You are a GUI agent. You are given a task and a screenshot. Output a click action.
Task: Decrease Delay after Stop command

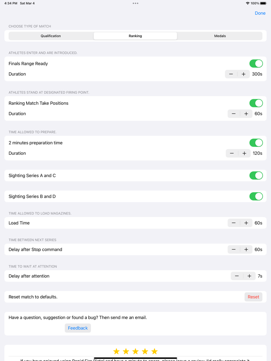(234, 250)
